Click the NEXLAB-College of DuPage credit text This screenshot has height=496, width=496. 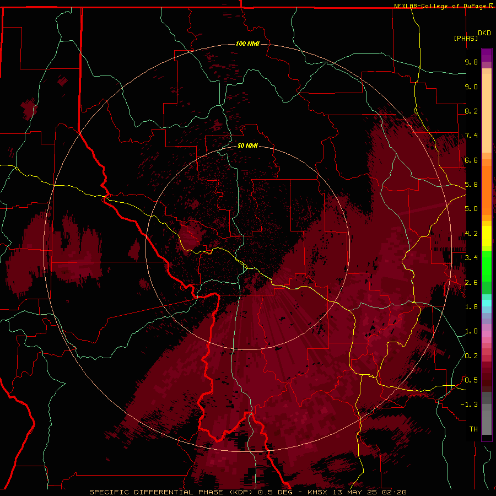tap(441, 6)
